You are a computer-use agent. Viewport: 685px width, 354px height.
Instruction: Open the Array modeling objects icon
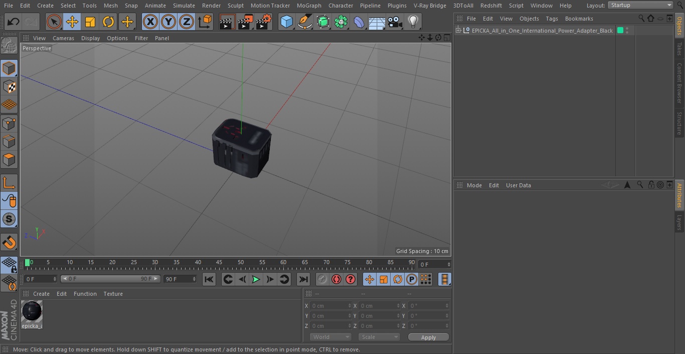341,22
